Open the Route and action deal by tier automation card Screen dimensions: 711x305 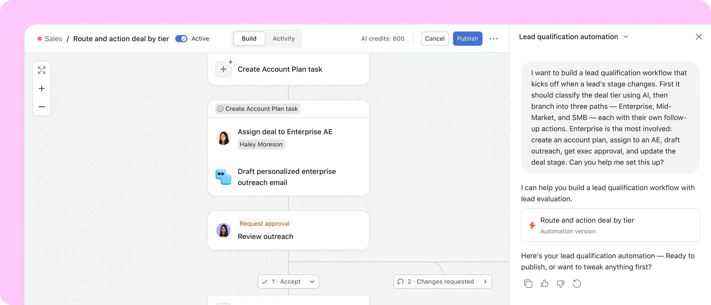(610, 225)
